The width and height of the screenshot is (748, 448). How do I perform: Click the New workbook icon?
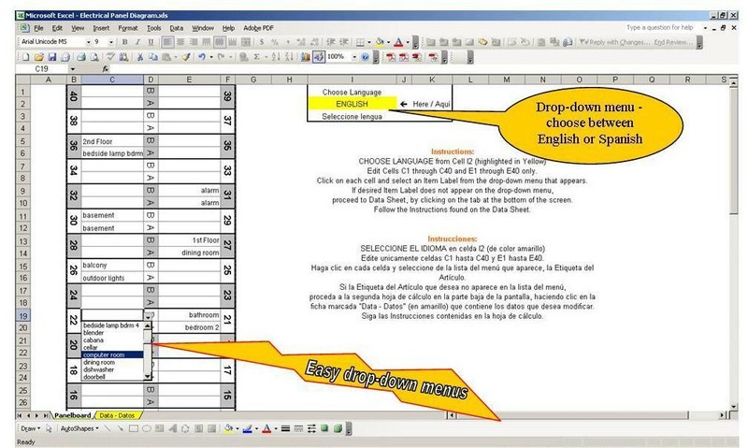tap(26, 57)
